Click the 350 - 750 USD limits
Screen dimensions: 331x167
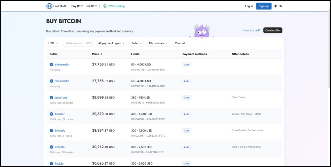tap(141, 98)
